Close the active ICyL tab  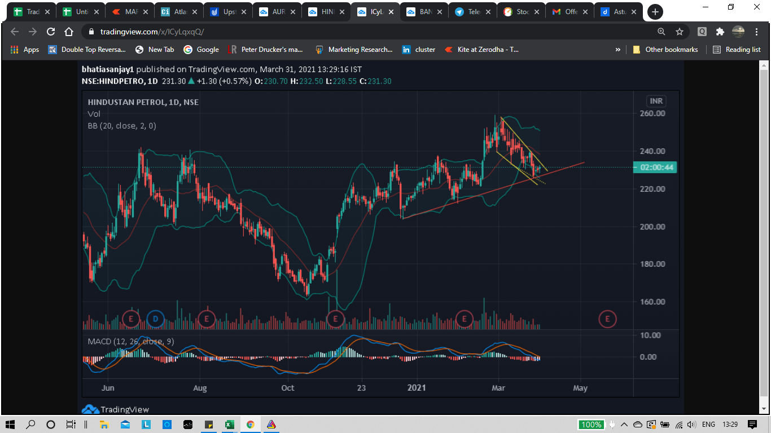click(390, 12)
